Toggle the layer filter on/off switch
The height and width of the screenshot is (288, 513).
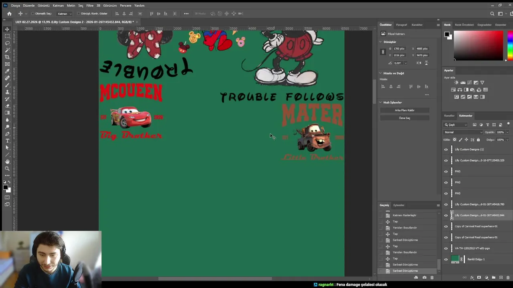tap(508, 124)
